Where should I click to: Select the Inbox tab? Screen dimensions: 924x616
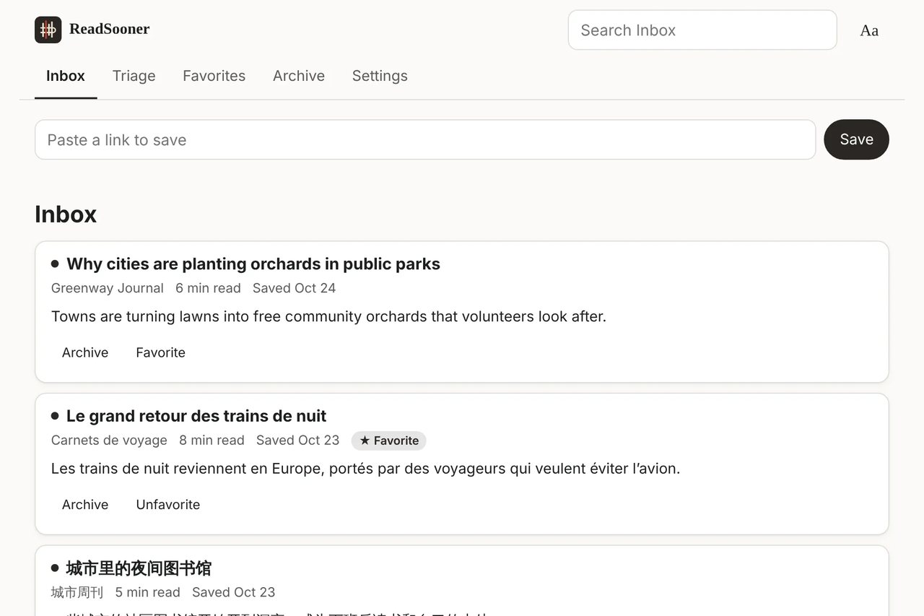[x=66, y=76]
